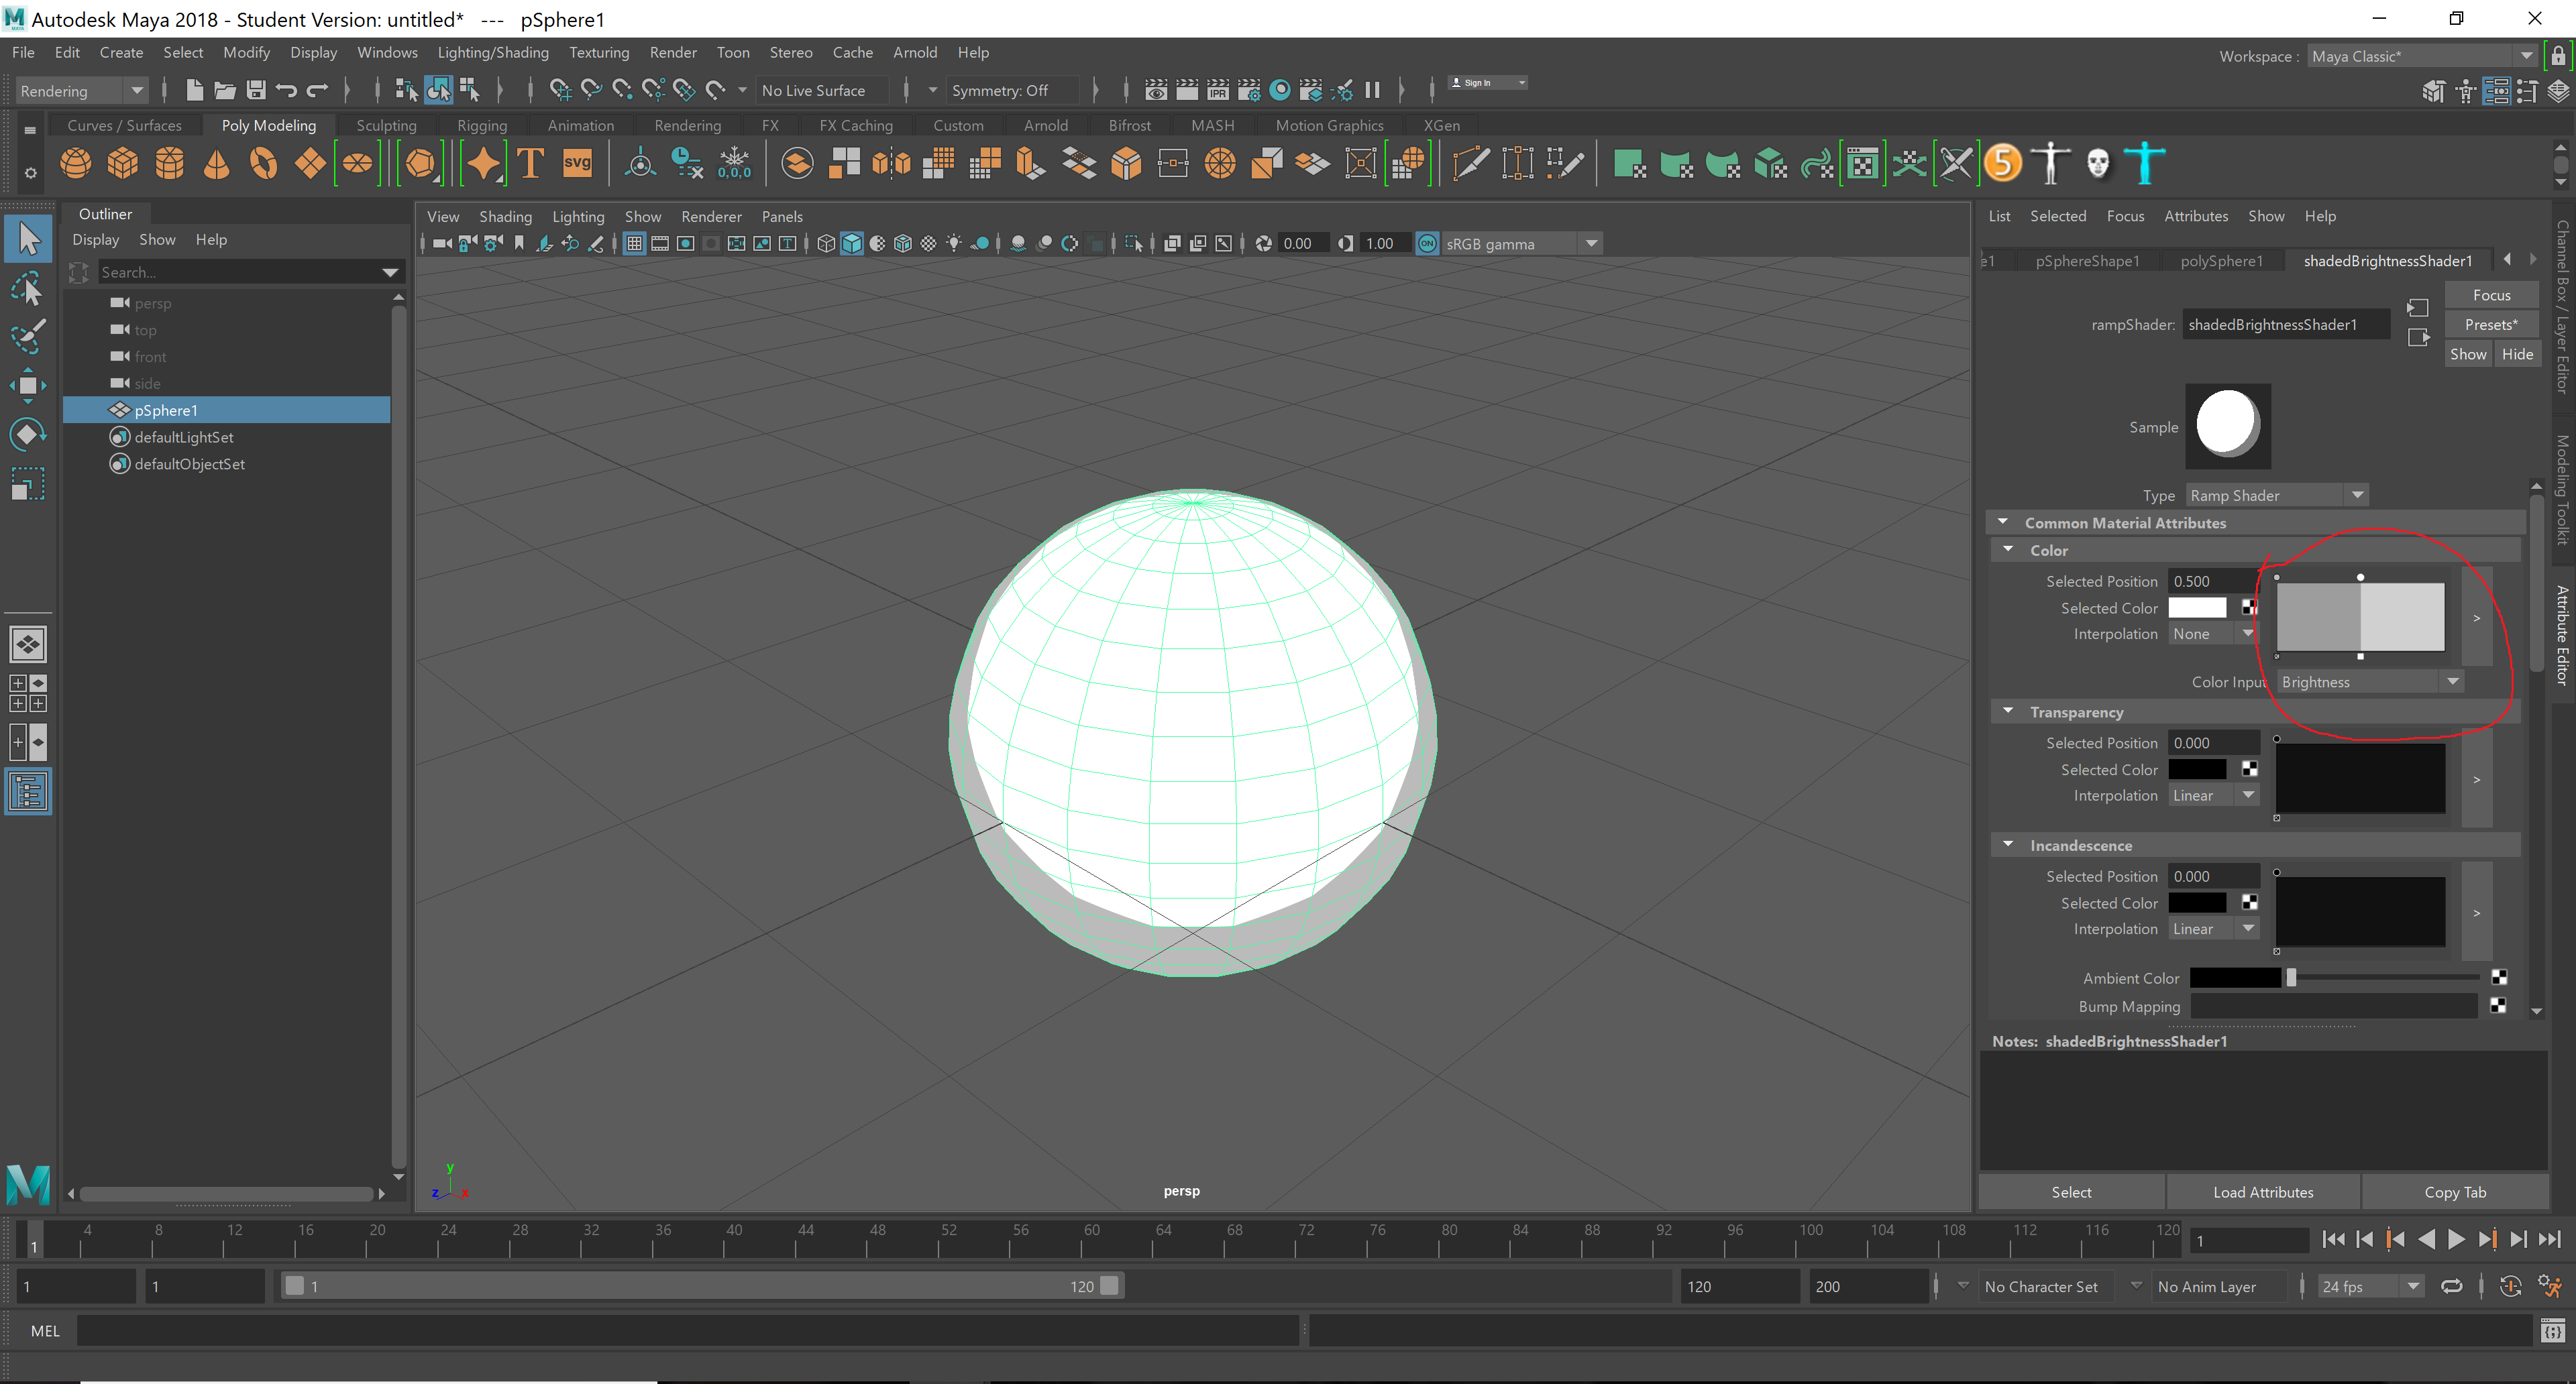Open the viewport Renderer menu

coord(711,217)
